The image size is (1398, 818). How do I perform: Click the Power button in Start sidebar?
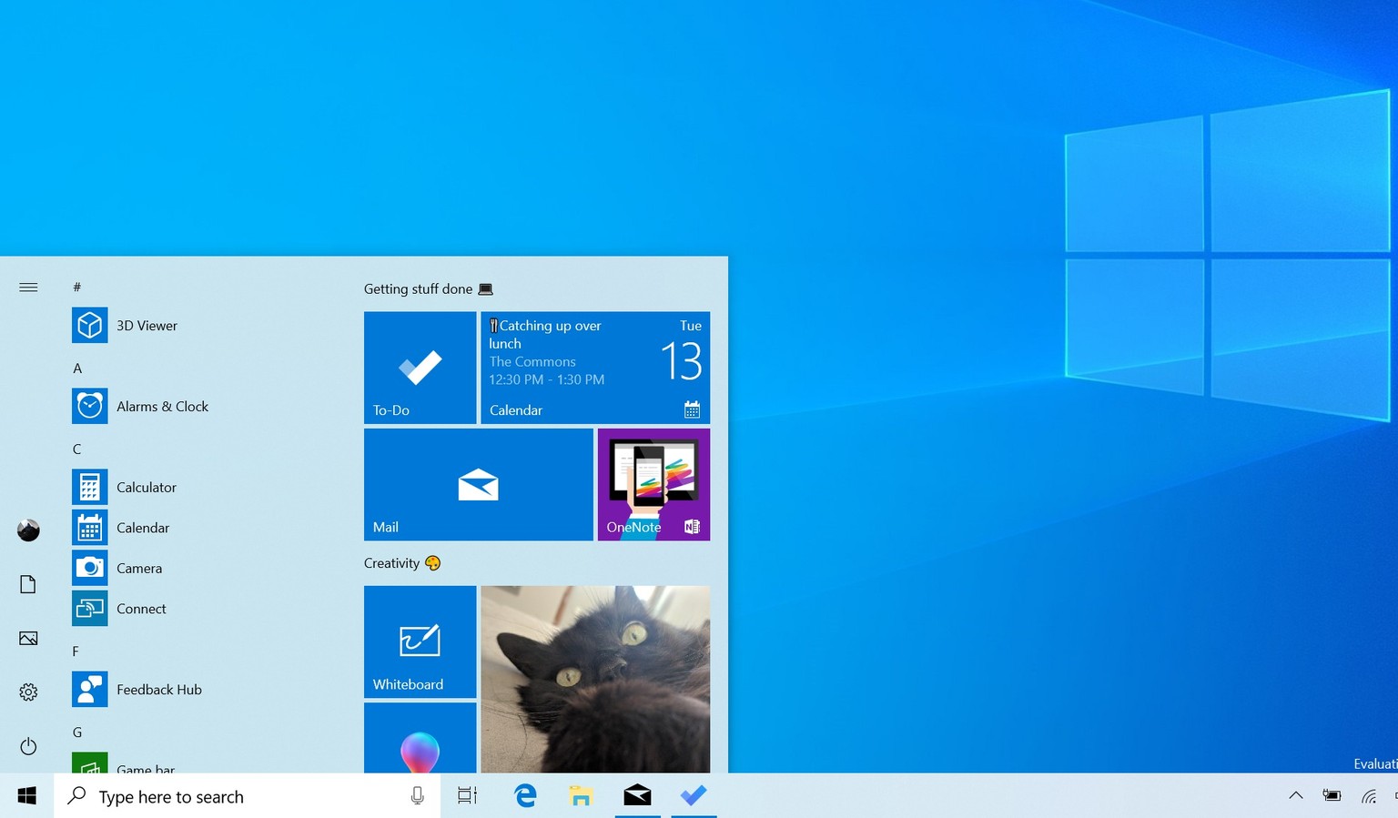(x=28, y=746)
